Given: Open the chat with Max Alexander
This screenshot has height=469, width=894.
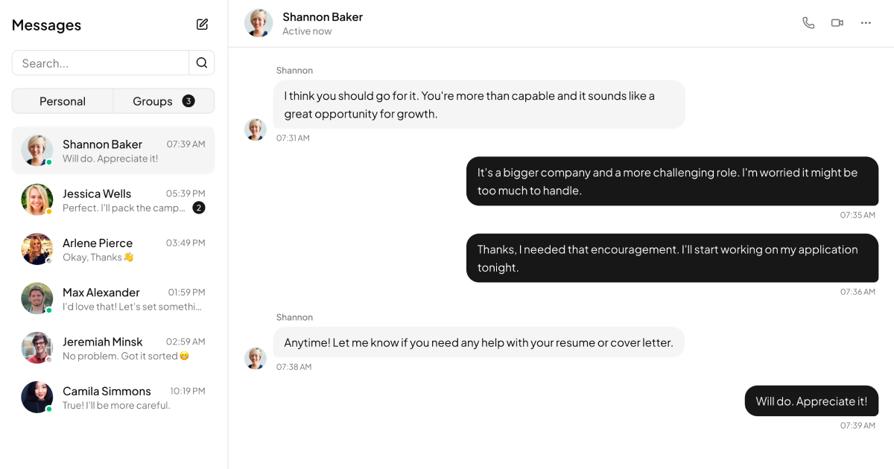Looking at the screenshot, I should 112,298.
